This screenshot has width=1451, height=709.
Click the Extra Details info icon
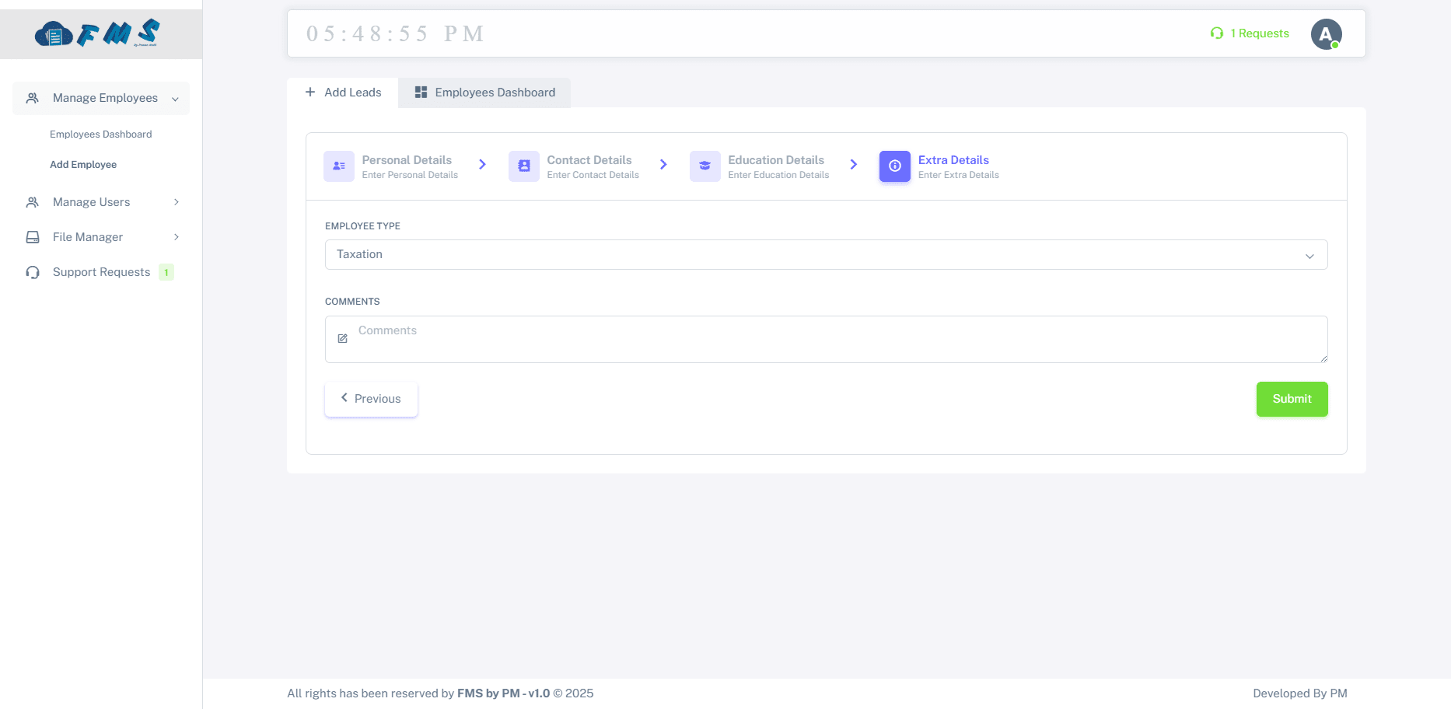click(894, 166)
